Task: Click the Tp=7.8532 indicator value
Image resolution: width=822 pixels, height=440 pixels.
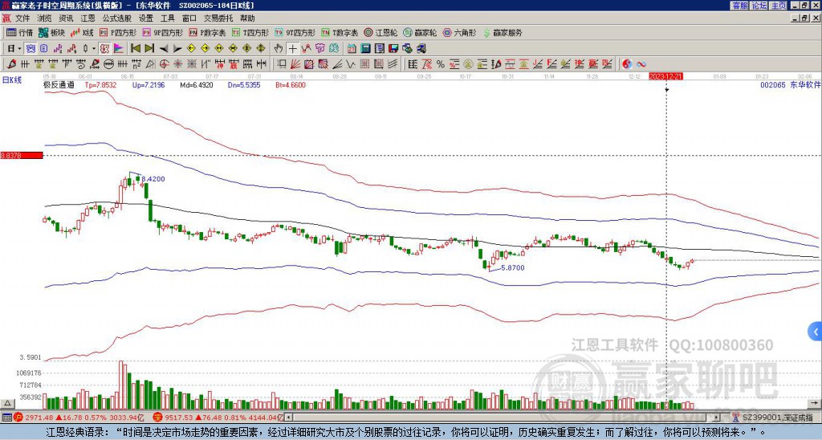Action: 100,85
